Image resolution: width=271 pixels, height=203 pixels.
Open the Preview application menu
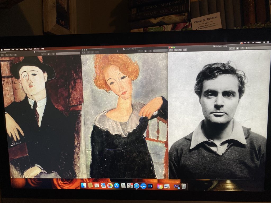pyautogui.click(x=7, y=50)
